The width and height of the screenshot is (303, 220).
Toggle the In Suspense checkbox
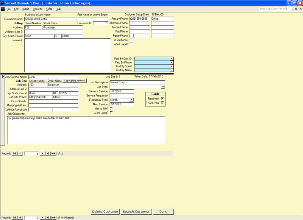coord(131,40)
